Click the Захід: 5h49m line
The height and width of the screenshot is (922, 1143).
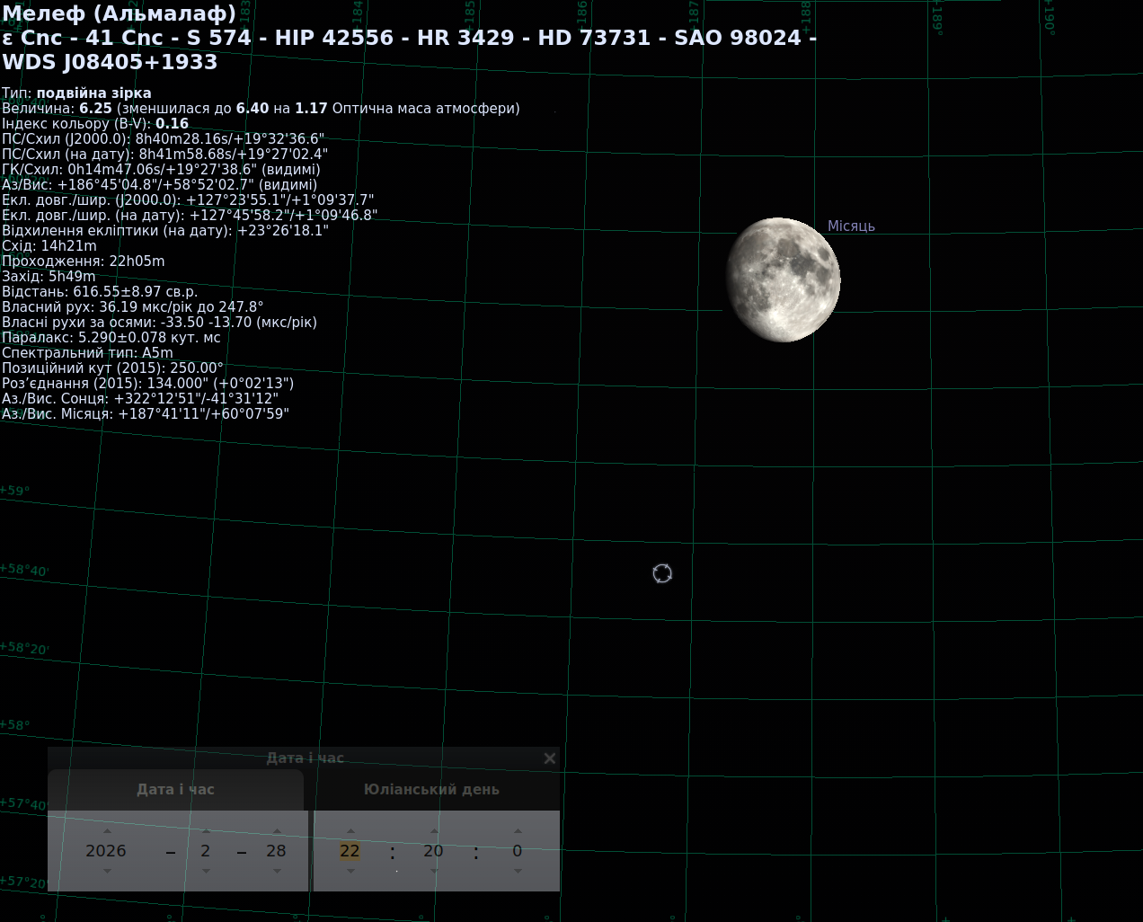49,277
